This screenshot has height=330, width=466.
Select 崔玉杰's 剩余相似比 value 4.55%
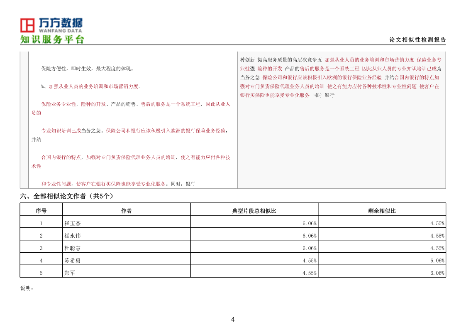click(x=437, y=224)
